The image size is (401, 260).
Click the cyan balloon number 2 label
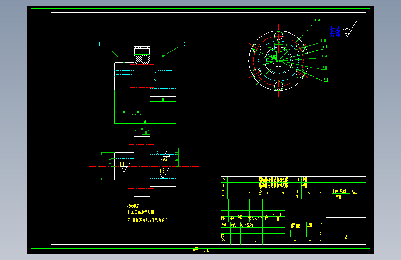[x=184, y=44]
